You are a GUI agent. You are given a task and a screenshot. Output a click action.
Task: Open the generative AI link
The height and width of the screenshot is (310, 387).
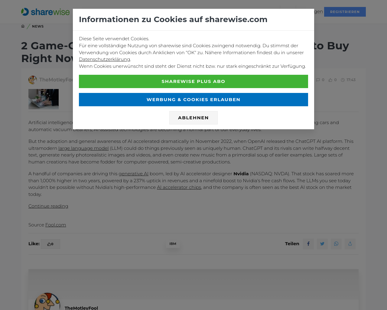click(133, 174)
